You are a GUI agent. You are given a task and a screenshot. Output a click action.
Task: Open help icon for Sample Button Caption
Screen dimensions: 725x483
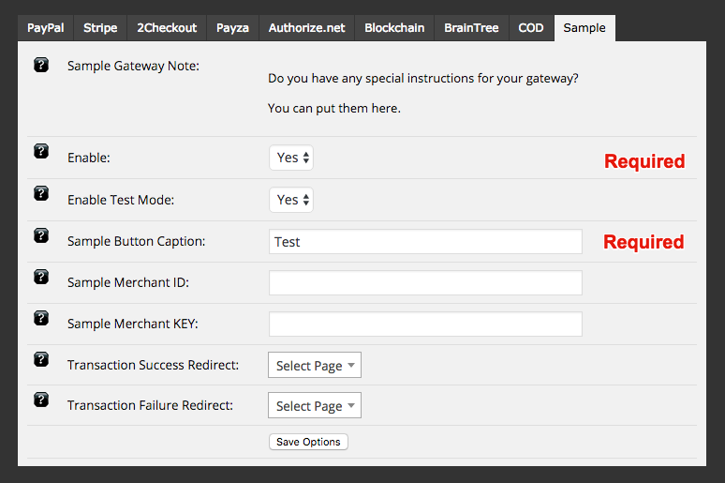pos(41,235)
